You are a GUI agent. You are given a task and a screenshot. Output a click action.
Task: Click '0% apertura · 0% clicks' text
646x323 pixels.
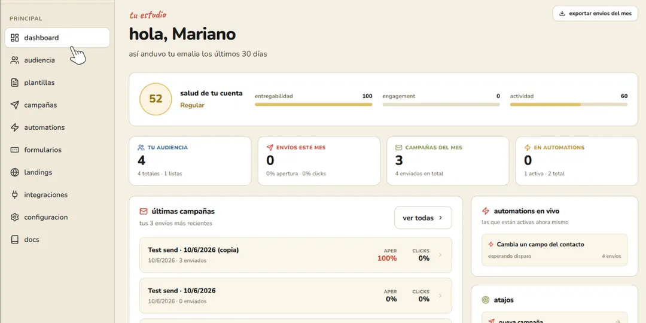click(296, 174)
